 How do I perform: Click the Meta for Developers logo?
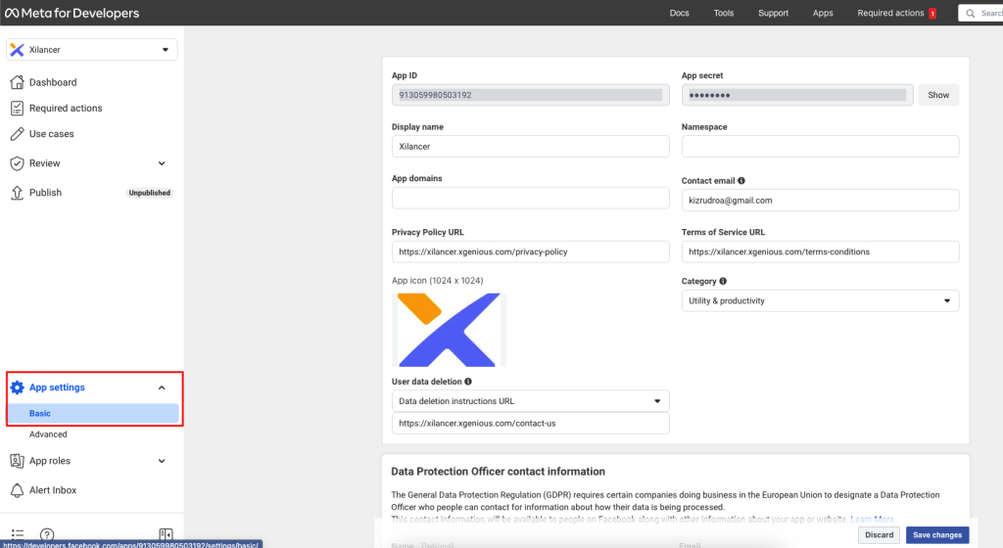(72, 13)
